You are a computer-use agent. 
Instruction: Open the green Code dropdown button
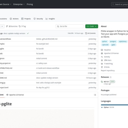coord(92,26)
